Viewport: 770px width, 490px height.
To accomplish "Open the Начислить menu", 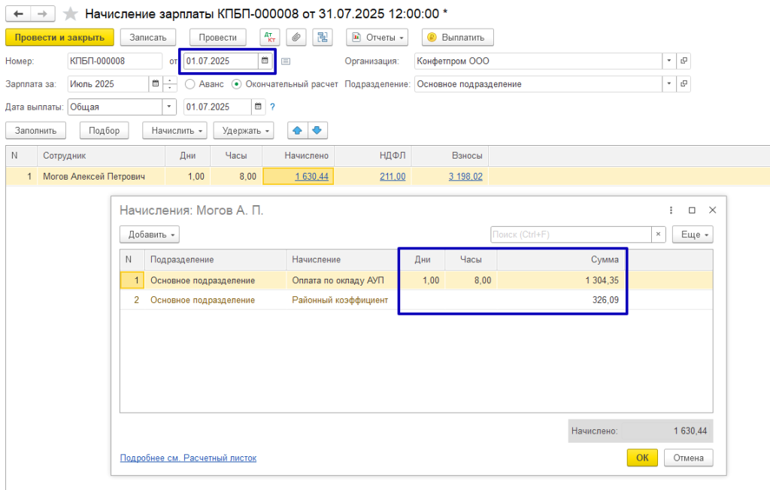I will click(174, 131).
